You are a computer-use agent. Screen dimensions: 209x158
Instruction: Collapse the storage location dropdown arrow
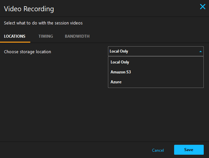[x=200, y=52]
